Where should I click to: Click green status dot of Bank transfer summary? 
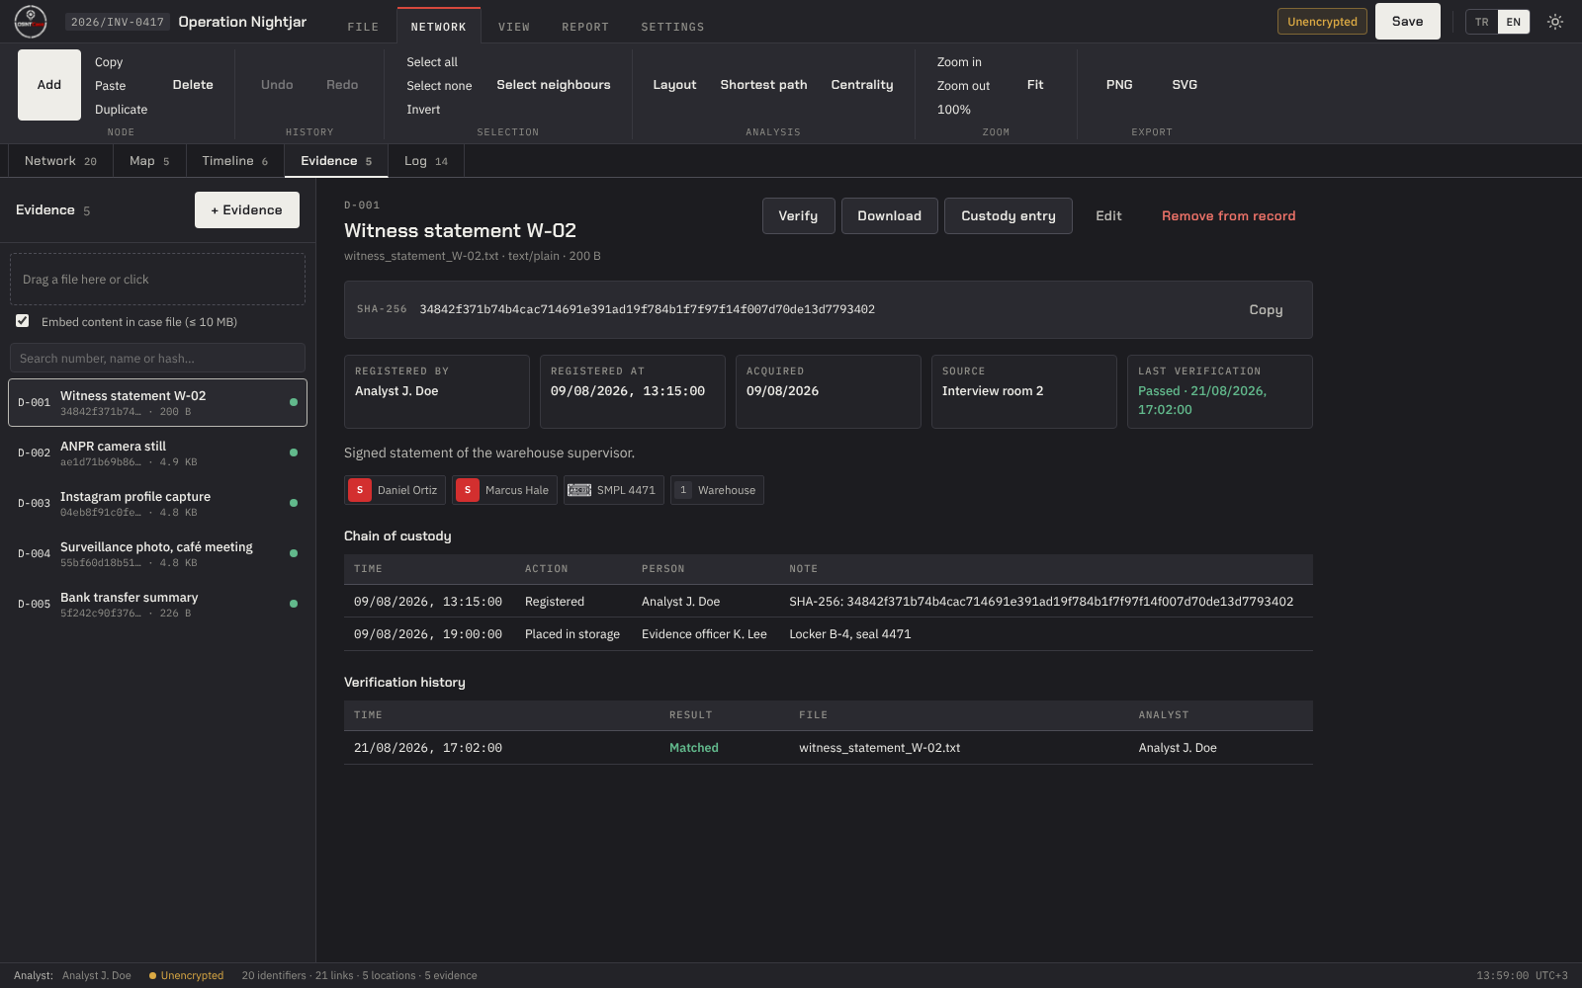click(x=294, y=604)
